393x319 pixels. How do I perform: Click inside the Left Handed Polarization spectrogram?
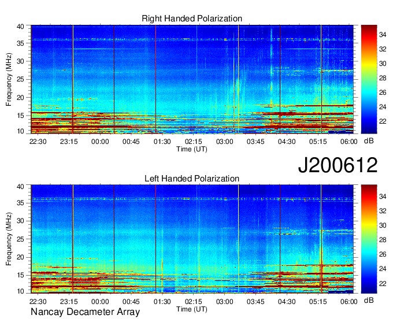click(192, 239)
